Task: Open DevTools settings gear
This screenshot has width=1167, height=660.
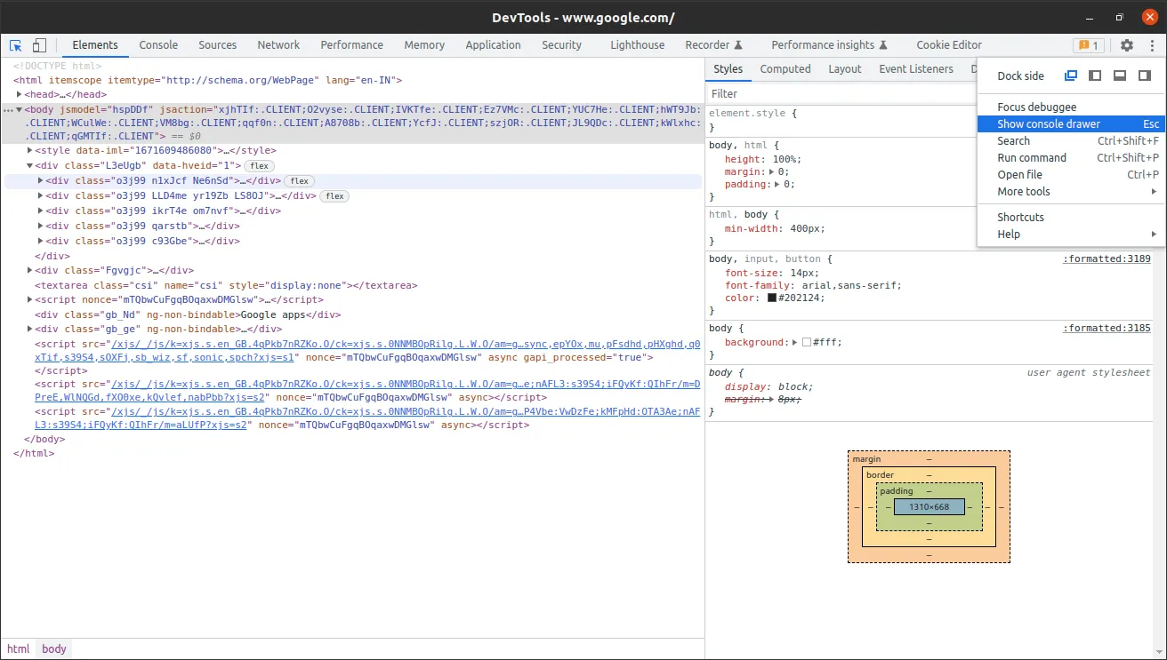Action: point(1127,45)
